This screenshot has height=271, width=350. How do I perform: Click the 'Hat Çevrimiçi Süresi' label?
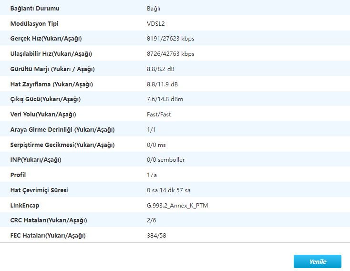pyautogui.click(x=39, y=190)
